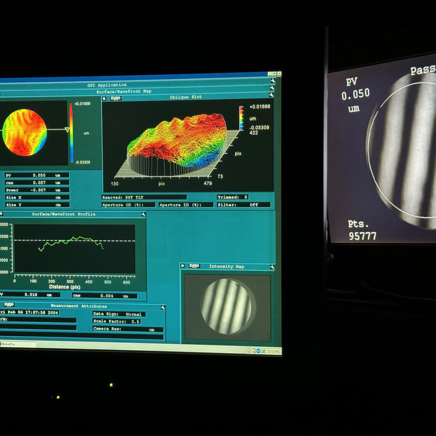Select the PV 0.050 um result field
436x436 pixels.
tap(37, 175)
